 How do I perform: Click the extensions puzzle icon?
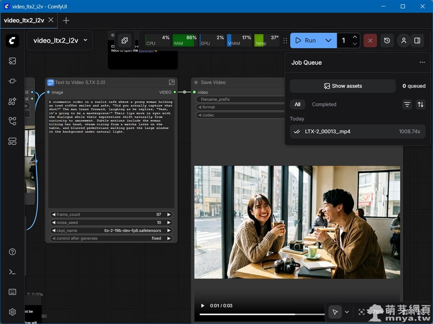point(124,40)
